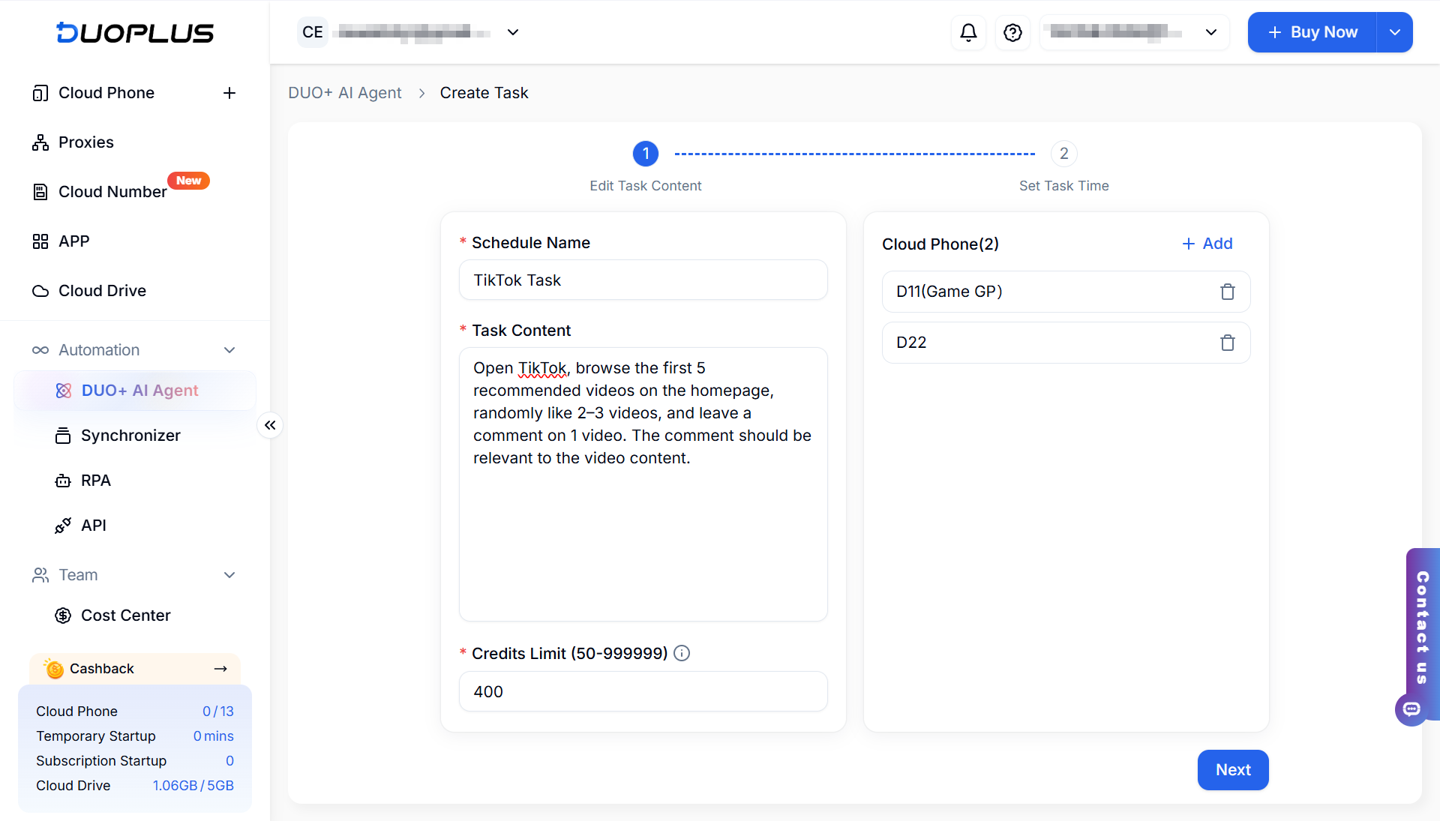Open API under Automation
The image size is (1440, 821).
94,526
